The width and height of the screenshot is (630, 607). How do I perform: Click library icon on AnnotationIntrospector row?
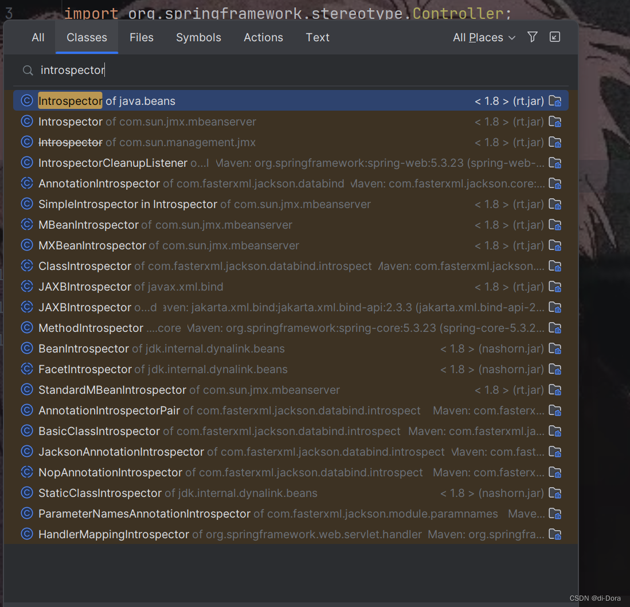tap(555, 183)
